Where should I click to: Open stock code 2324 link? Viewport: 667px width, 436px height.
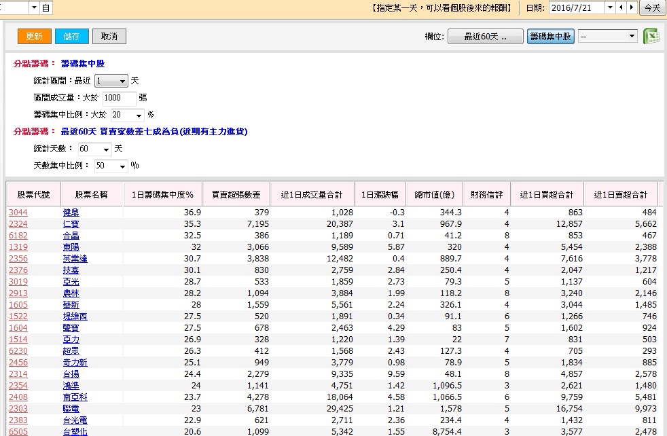[18, 224]
